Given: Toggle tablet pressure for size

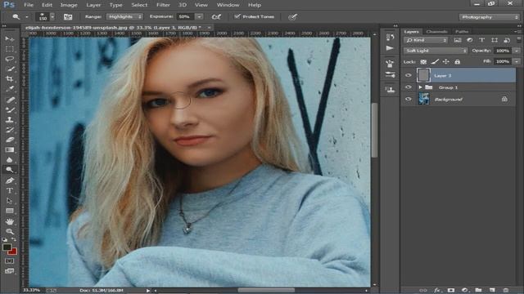Looking at the screenshot, I should [293, 16].
